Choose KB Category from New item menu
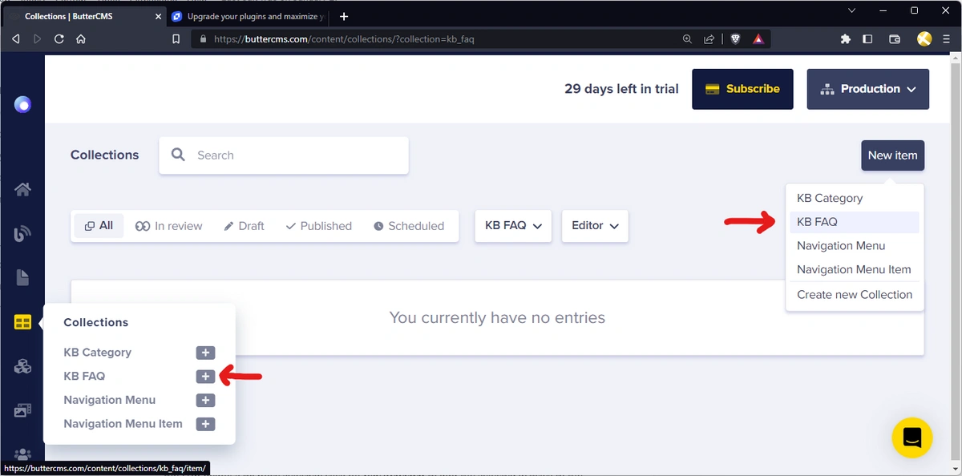 pos(855,198)
